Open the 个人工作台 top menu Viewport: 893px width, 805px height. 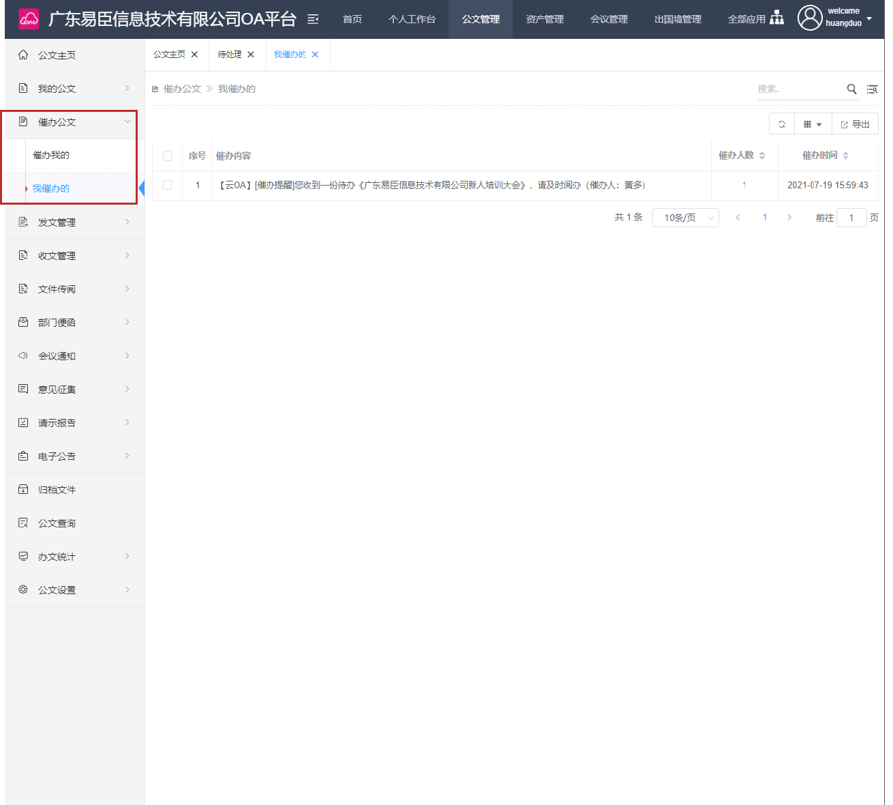coord(412,19)
